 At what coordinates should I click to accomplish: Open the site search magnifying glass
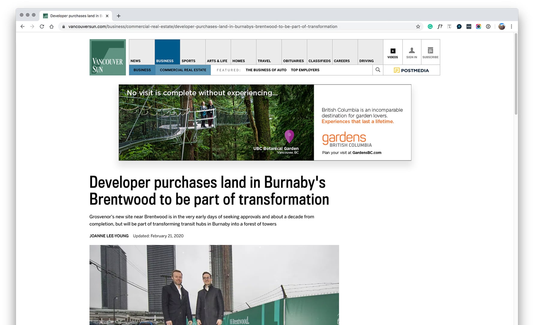[377, 70]
